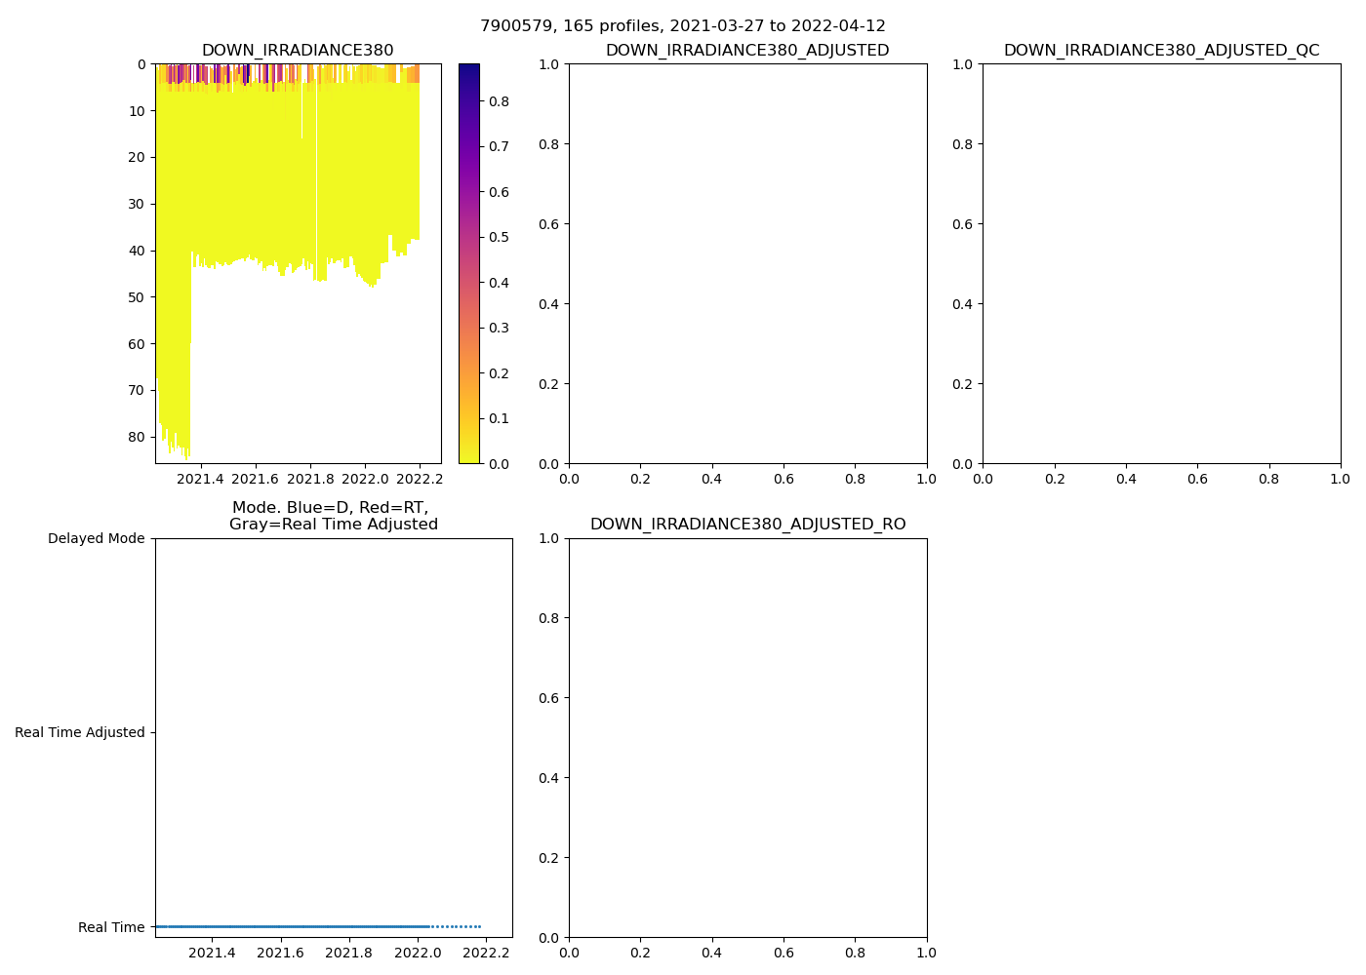Viewport: 1366px width, 975px height.
Task: Click the Real Time y-axis label
Action: click(x=111, y=927)
